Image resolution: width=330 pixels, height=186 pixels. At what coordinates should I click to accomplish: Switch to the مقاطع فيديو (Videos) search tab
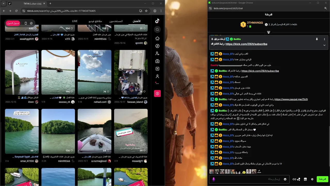point(95,21)
